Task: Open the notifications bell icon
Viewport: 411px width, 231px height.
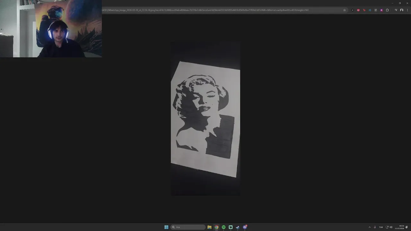Action: [x=407, y=227]
